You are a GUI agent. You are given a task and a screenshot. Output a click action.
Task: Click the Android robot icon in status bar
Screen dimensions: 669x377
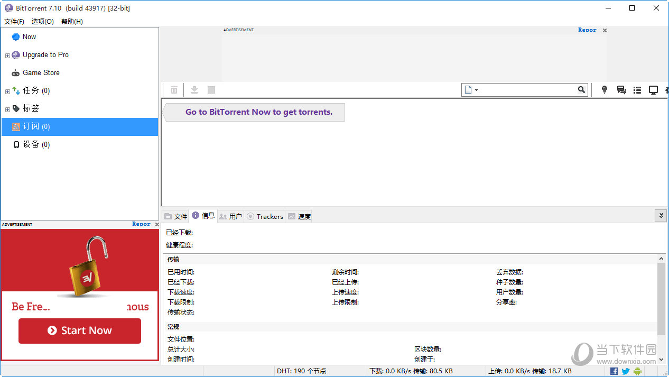(637, 371)
